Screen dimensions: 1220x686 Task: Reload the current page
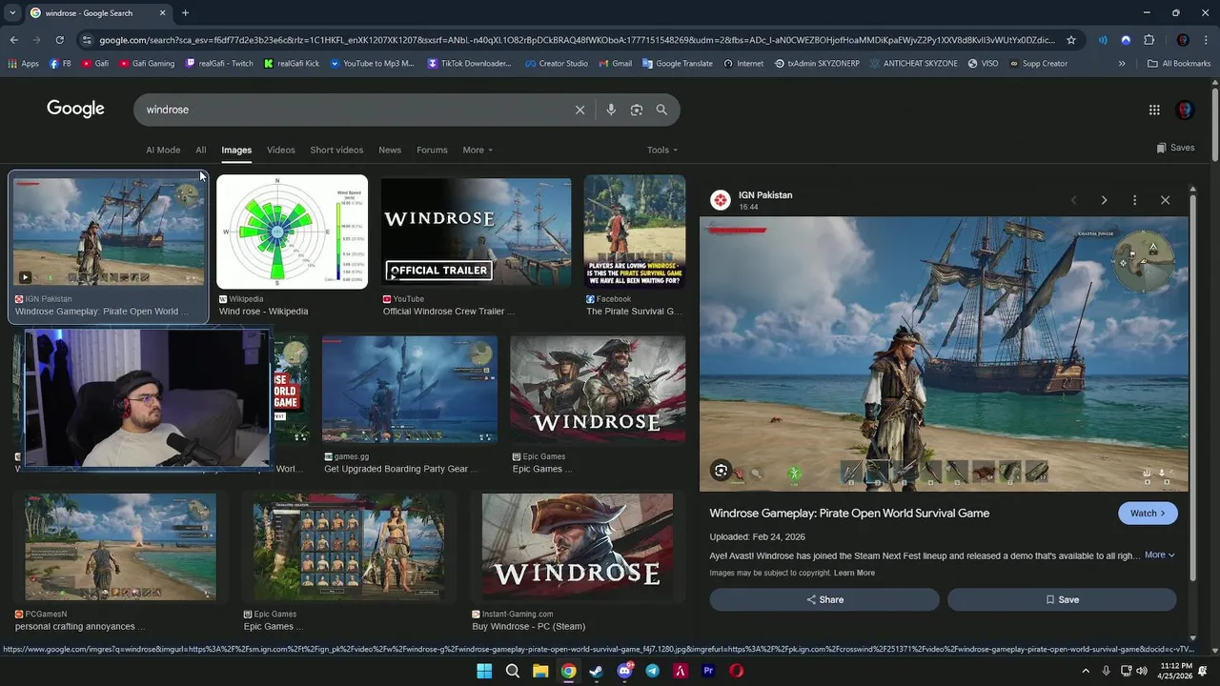pos(59,40)
